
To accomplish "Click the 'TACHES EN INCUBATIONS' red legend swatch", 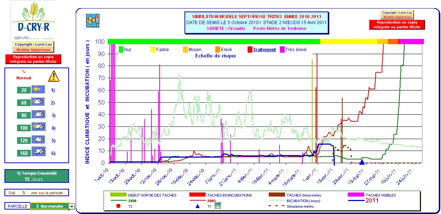I will (x=197, y=195).
